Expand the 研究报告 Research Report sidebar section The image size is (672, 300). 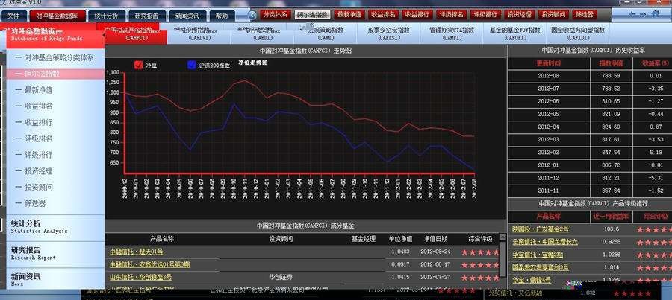[55, 253]
